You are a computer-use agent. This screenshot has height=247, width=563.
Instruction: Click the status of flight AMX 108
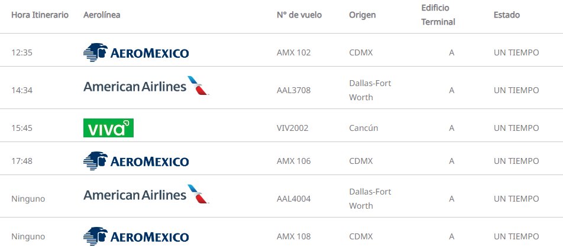click(516, 236)
